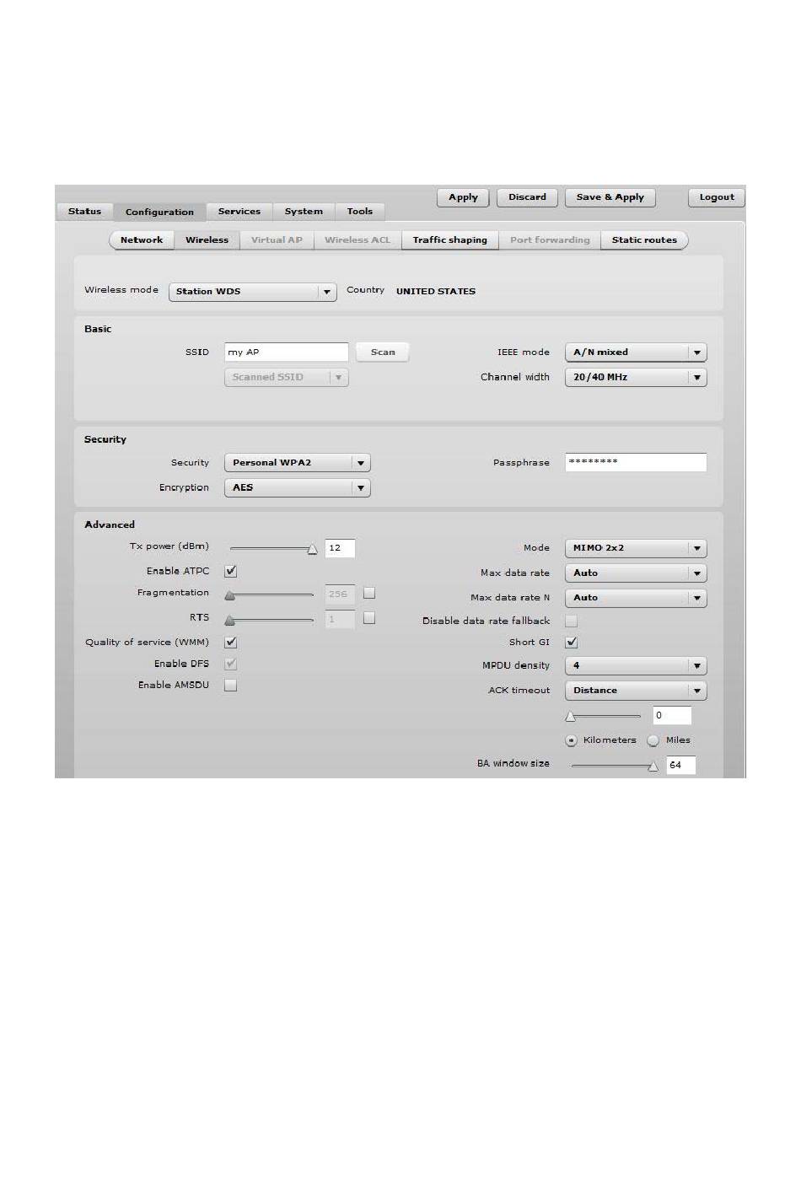
Task: Enable the RTS checkbox
Action: pos(368,618)
